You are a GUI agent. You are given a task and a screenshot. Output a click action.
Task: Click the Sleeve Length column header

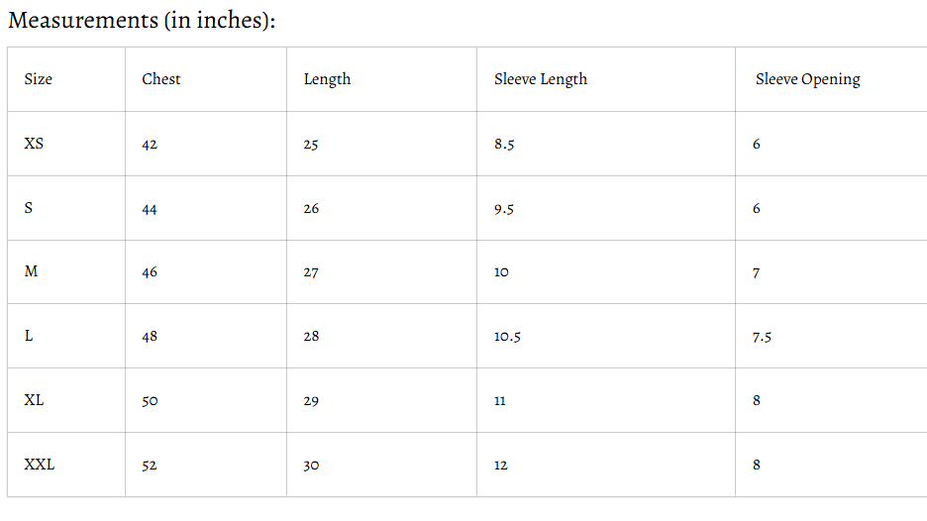[541, 79]
